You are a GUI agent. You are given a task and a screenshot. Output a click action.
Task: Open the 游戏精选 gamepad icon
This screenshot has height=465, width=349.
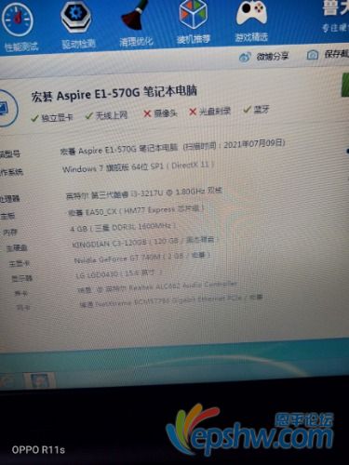pyautogui.click(x=251, y=13)
